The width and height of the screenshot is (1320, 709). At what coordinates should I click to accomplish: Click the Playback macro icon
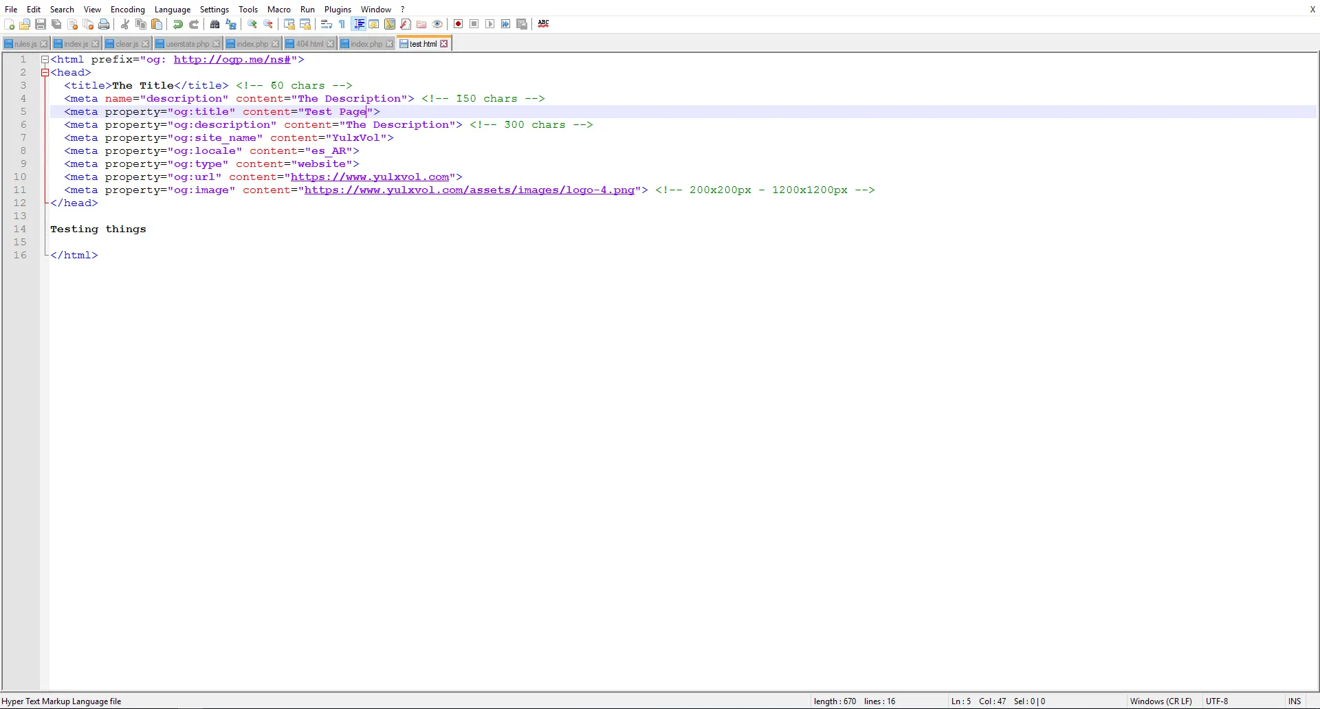490,24
